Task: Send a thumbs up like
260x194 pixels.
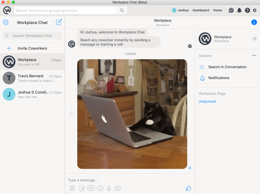Action: point(188,188)
